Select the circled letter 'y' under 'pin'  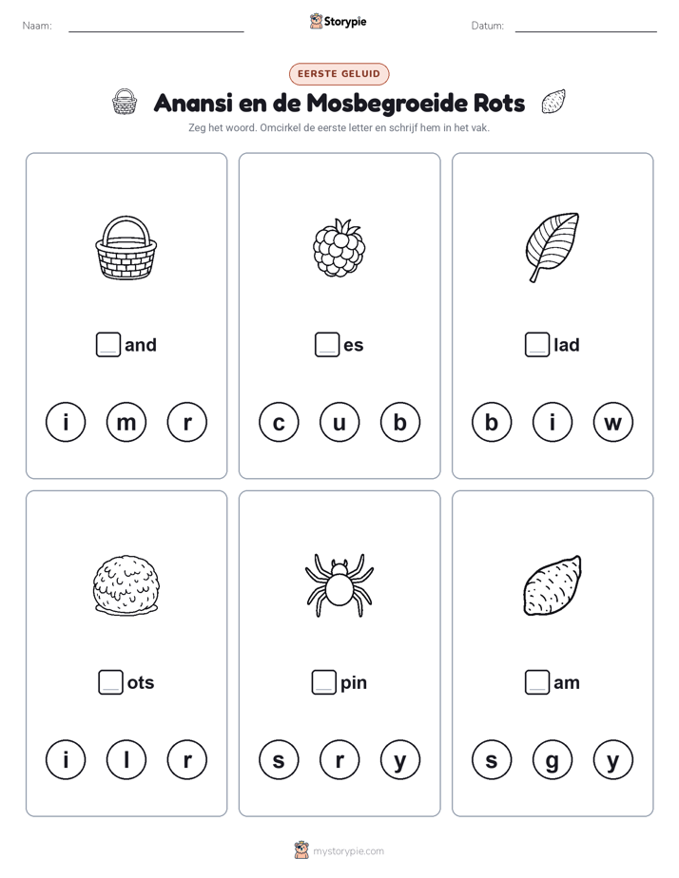[400, 760]
